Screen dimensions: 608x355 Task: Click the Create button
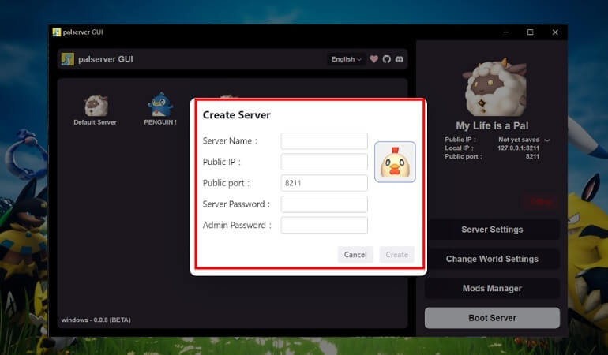[x=396, y=255]
